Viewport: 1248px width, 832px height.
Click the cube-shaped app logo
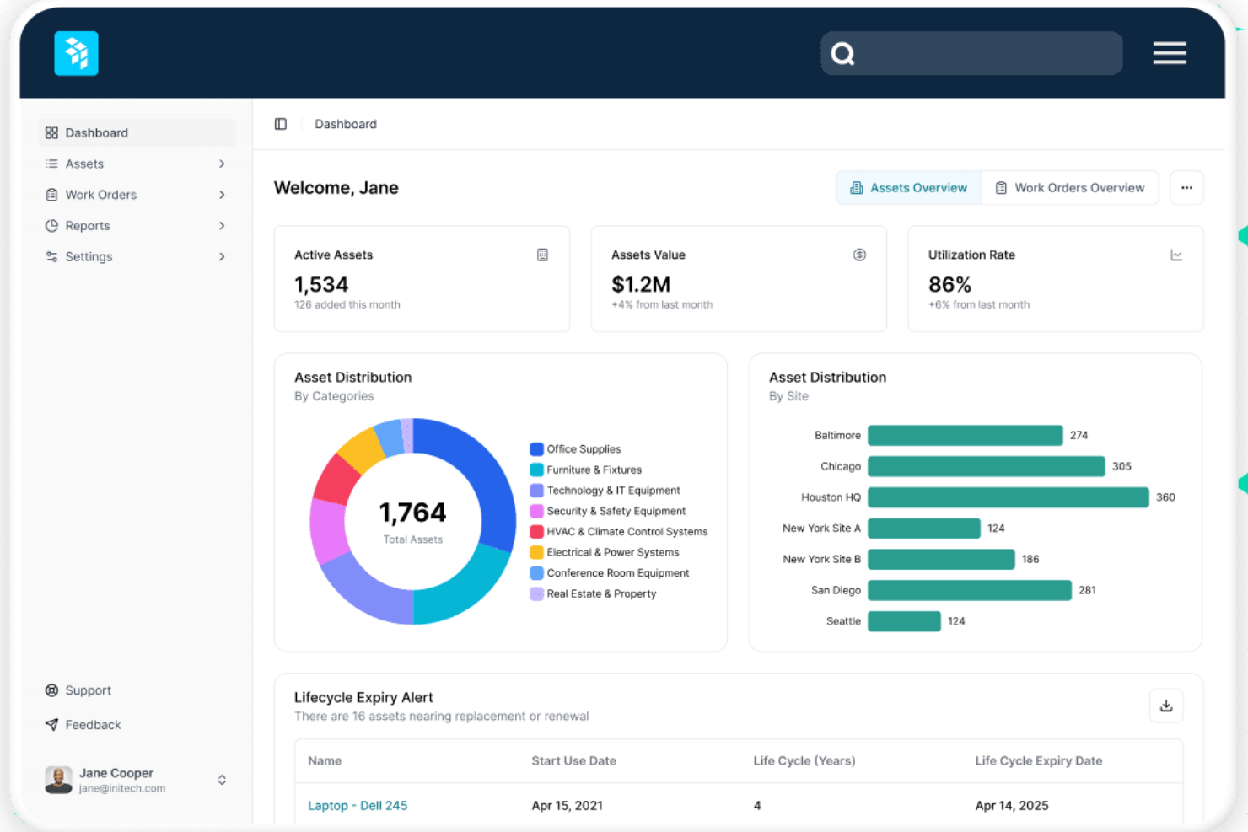click(x=76, y=53)
